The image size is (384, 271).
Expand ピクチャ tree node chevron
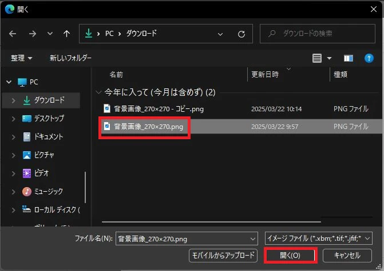[14, 155]
